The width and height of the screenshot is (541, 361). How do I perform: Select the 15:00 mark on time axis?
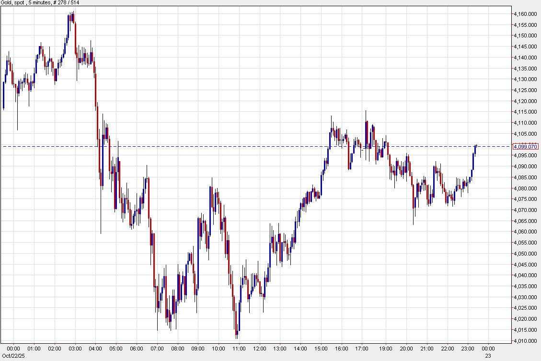(321, 349)
